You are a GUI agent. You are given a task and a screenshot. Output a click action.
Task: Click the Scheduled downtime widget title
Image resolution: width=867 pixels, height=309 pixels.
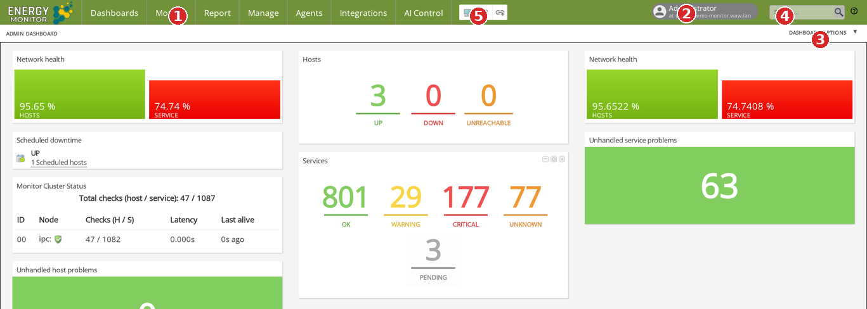point(49,140)
